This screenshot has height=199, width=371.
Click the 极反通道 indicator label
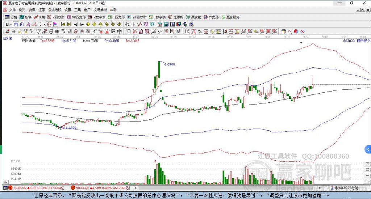[x=29, y=41]
